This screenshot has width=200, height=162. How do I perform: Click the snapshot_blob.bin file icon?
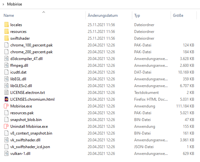[x=6, y=119]
